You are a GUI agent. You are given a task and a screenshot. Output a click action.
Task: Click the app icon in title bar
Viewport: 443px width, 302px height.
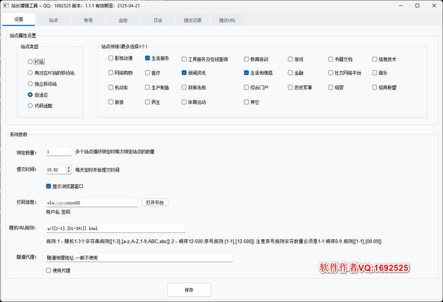click(x=6, y=5)
